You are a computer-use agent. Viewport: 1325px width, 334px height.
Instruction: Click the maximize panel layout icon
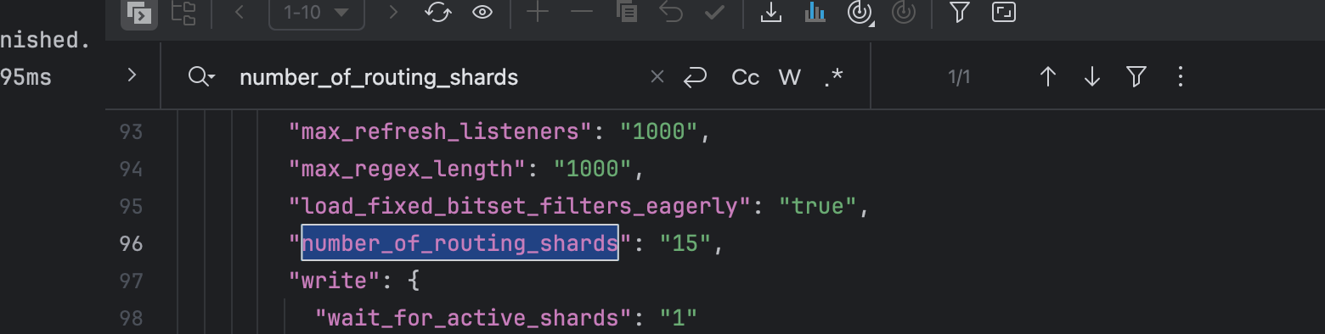tap(1004, 13)
